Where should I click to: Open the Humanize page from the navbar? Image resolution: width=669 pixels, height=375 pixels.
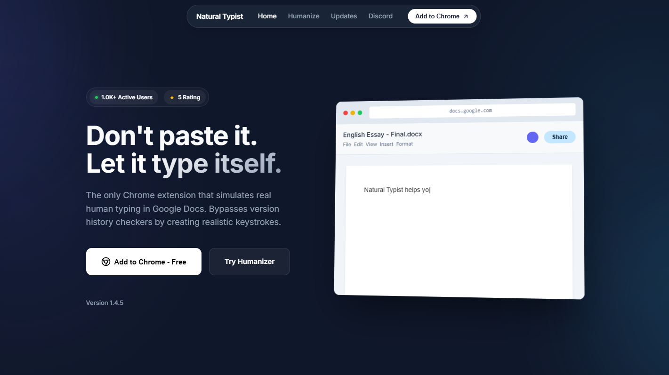coord(303,16)
